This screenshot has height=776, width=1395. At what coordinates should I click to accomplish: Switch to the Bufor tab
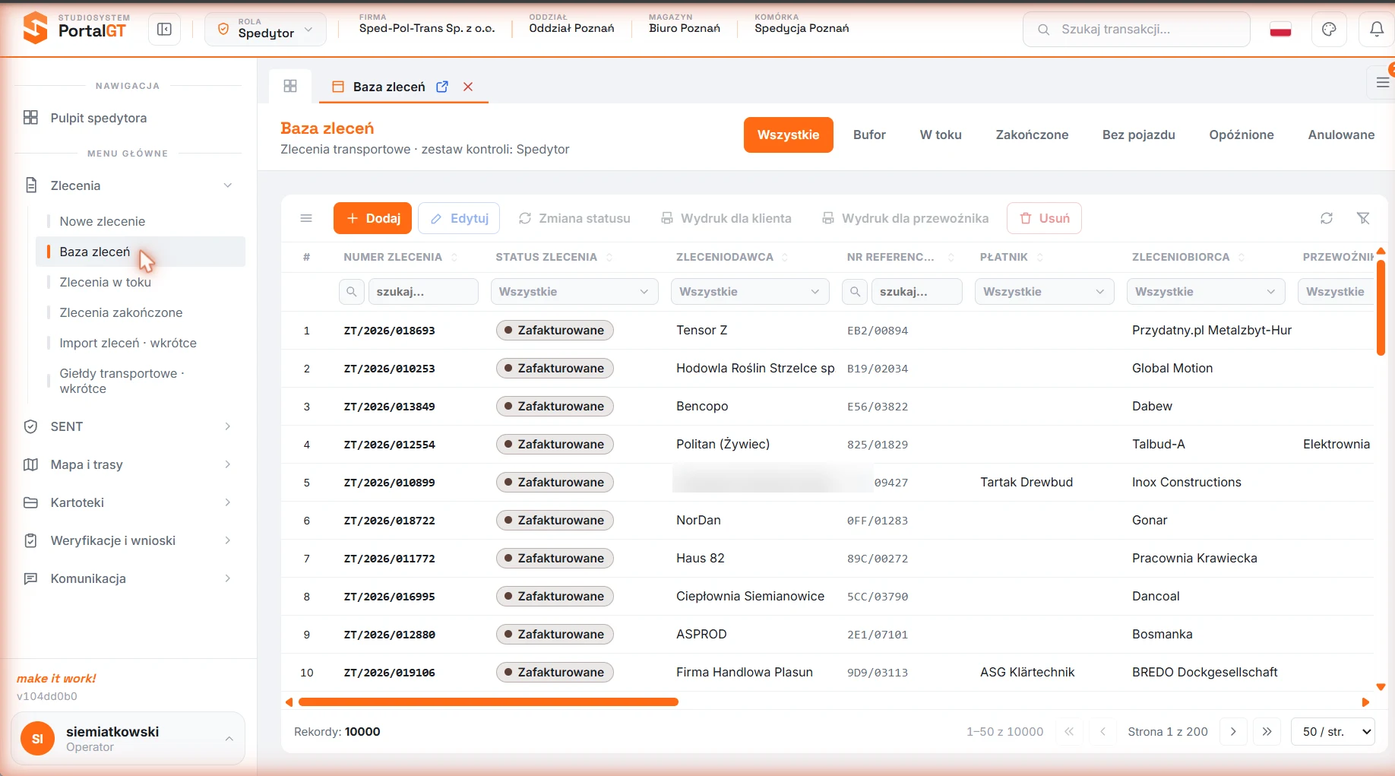pos(869,135)
